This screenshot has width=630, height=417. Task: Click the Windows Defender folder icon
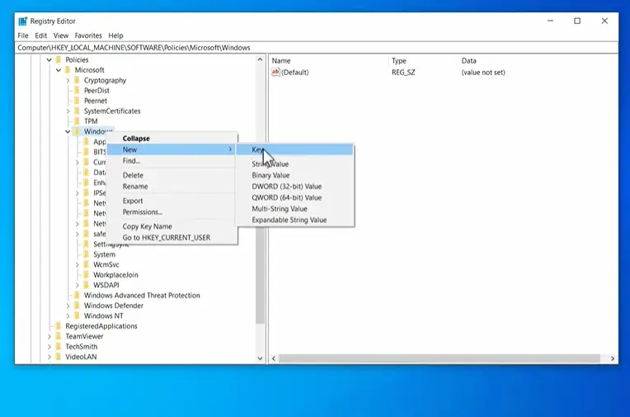(77, 306)
